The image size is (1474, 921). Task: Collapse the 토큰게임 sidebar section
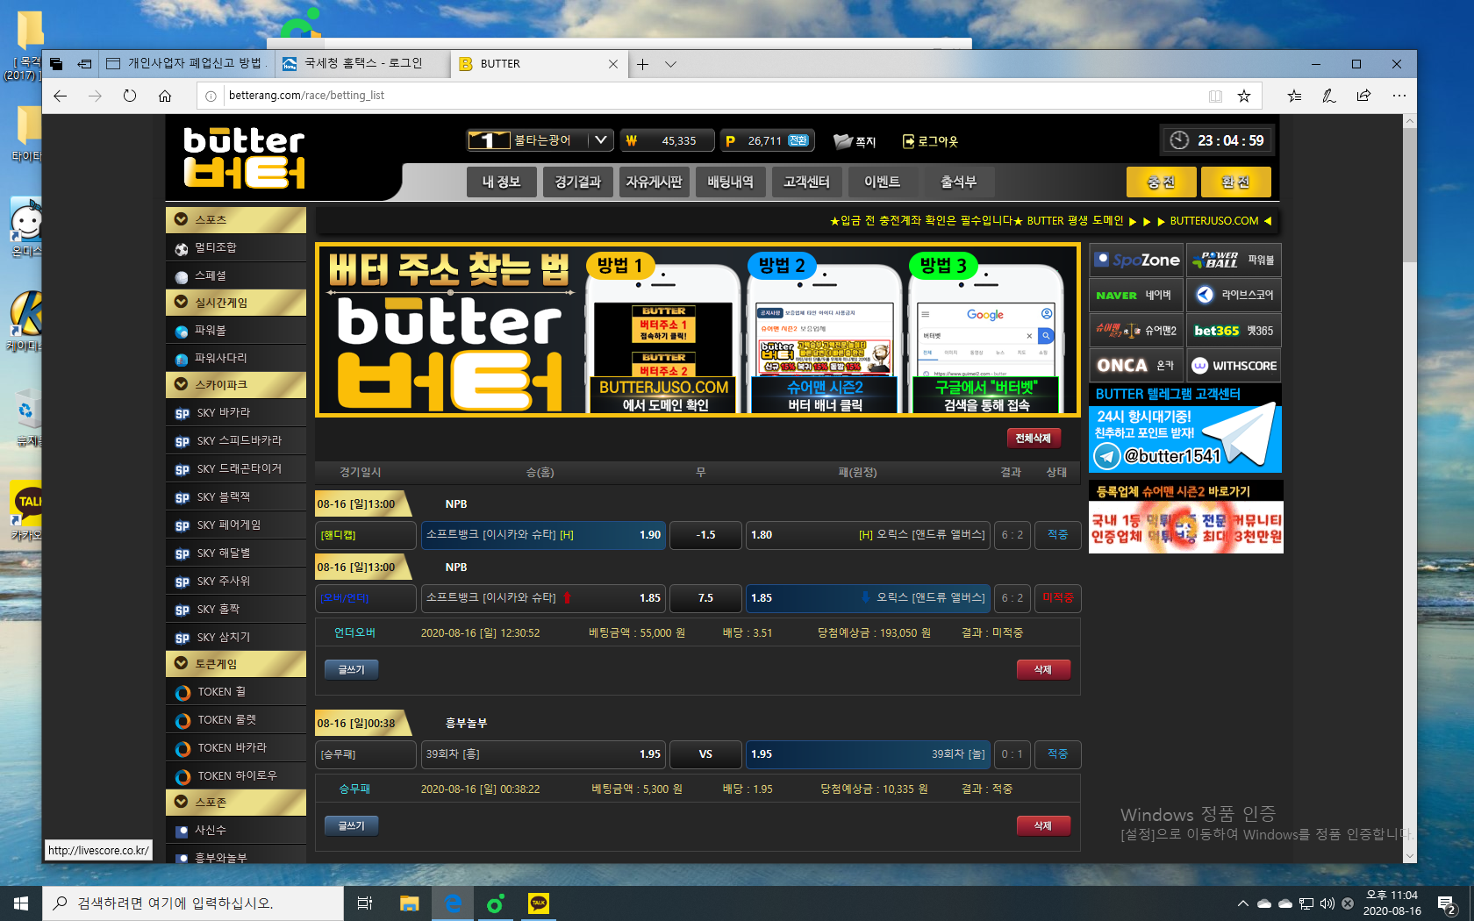[182, 664]
